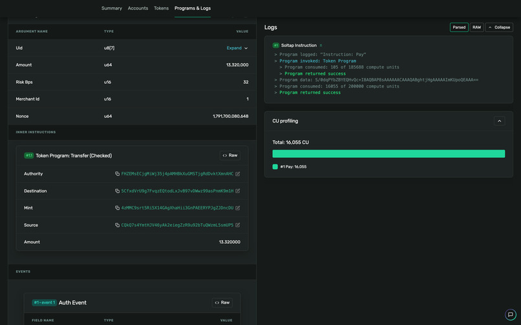This screenshot has width=521, height=325.
Task: Copy the Destination address
Action: tap(117, 191)
